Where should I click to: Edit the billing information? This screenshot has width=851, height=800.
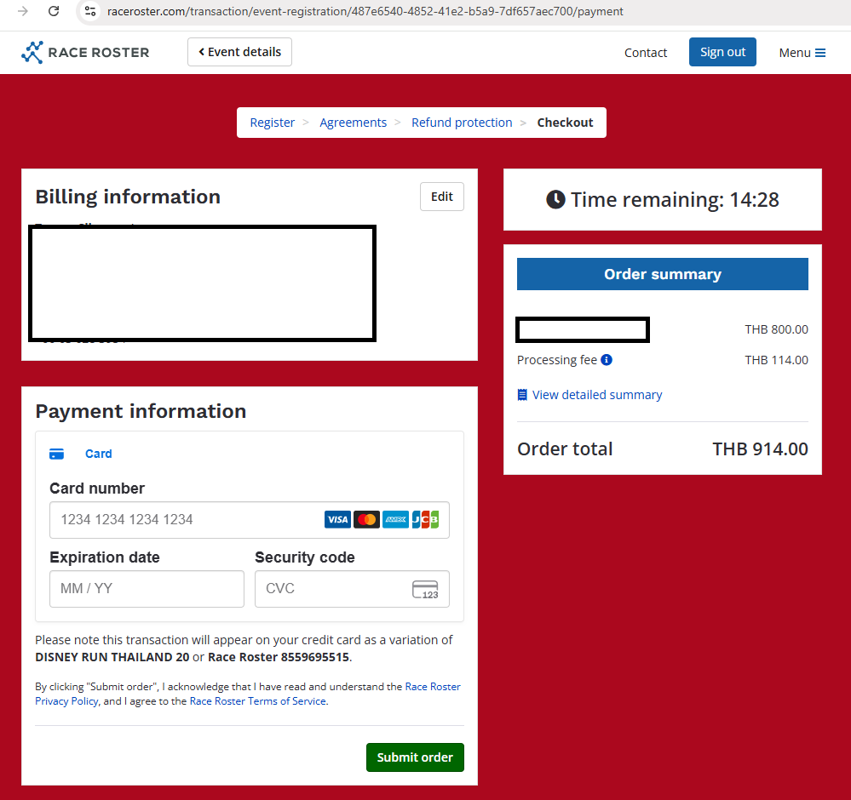[442, 197]
